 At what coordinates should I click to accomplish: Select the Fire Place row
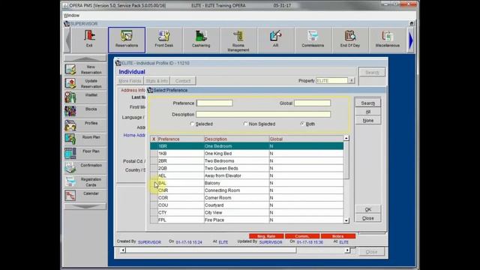tap(247, 220)
